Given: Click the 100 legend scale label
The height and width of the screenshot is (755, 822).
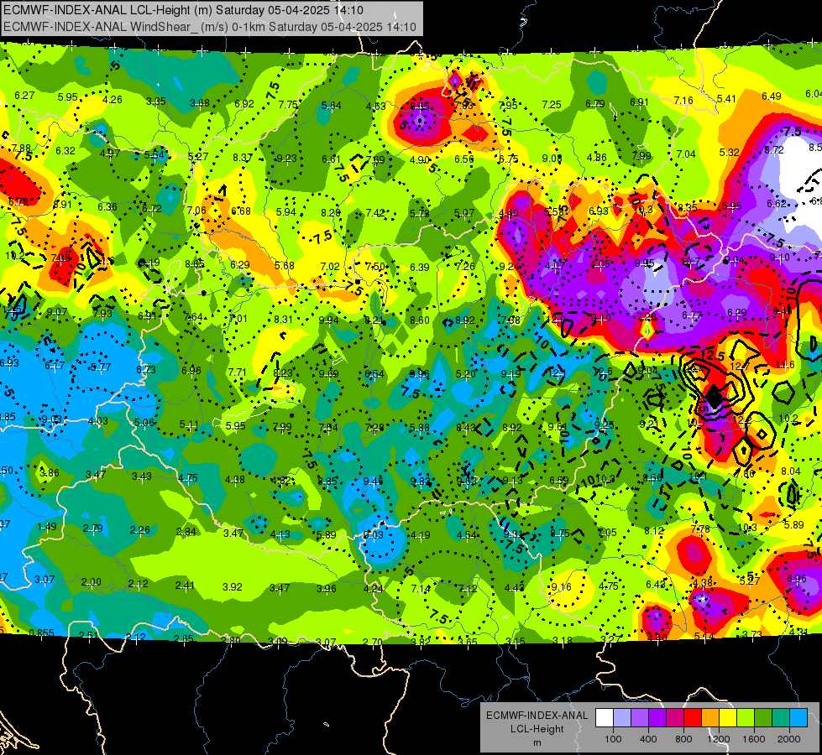Looking at the screenshot, I should pos(613,739).
